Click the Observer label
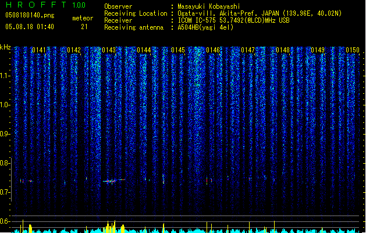 [118, 6]
